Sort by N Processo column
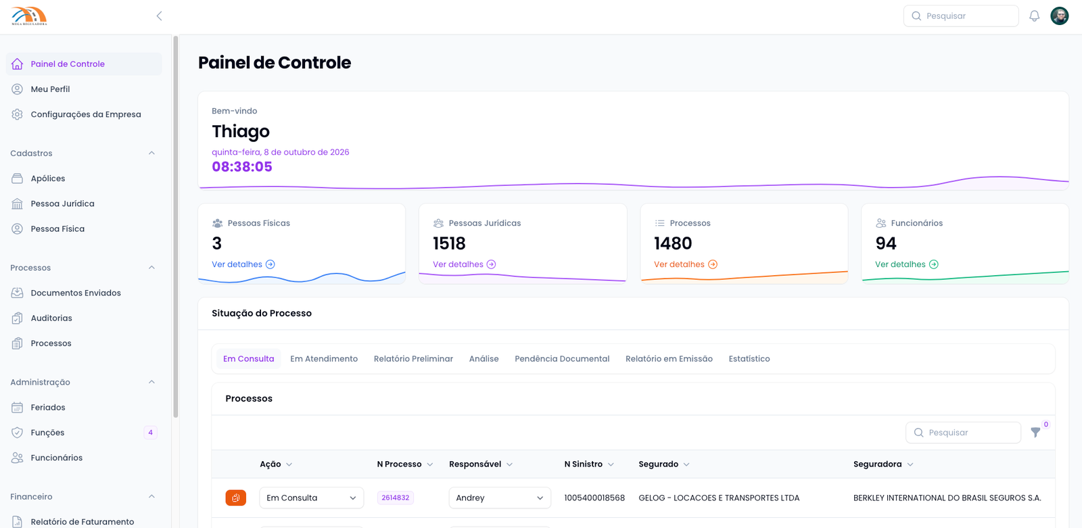The height and width of the screenshot is (528, 1082). (x=405, y=464)
